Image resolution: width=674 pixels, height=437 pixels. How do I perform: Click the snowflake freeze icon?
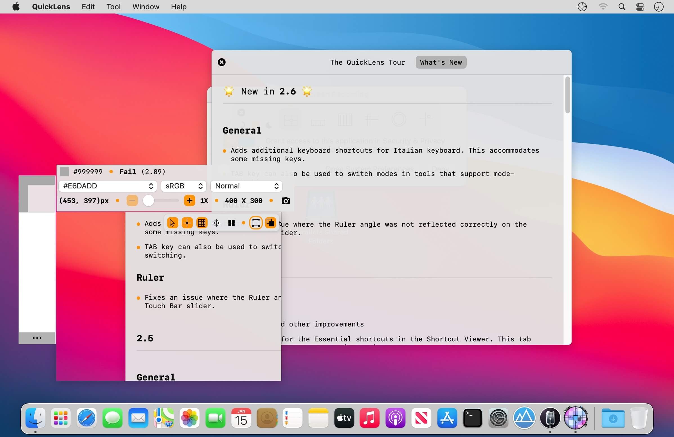click(216, 223)
